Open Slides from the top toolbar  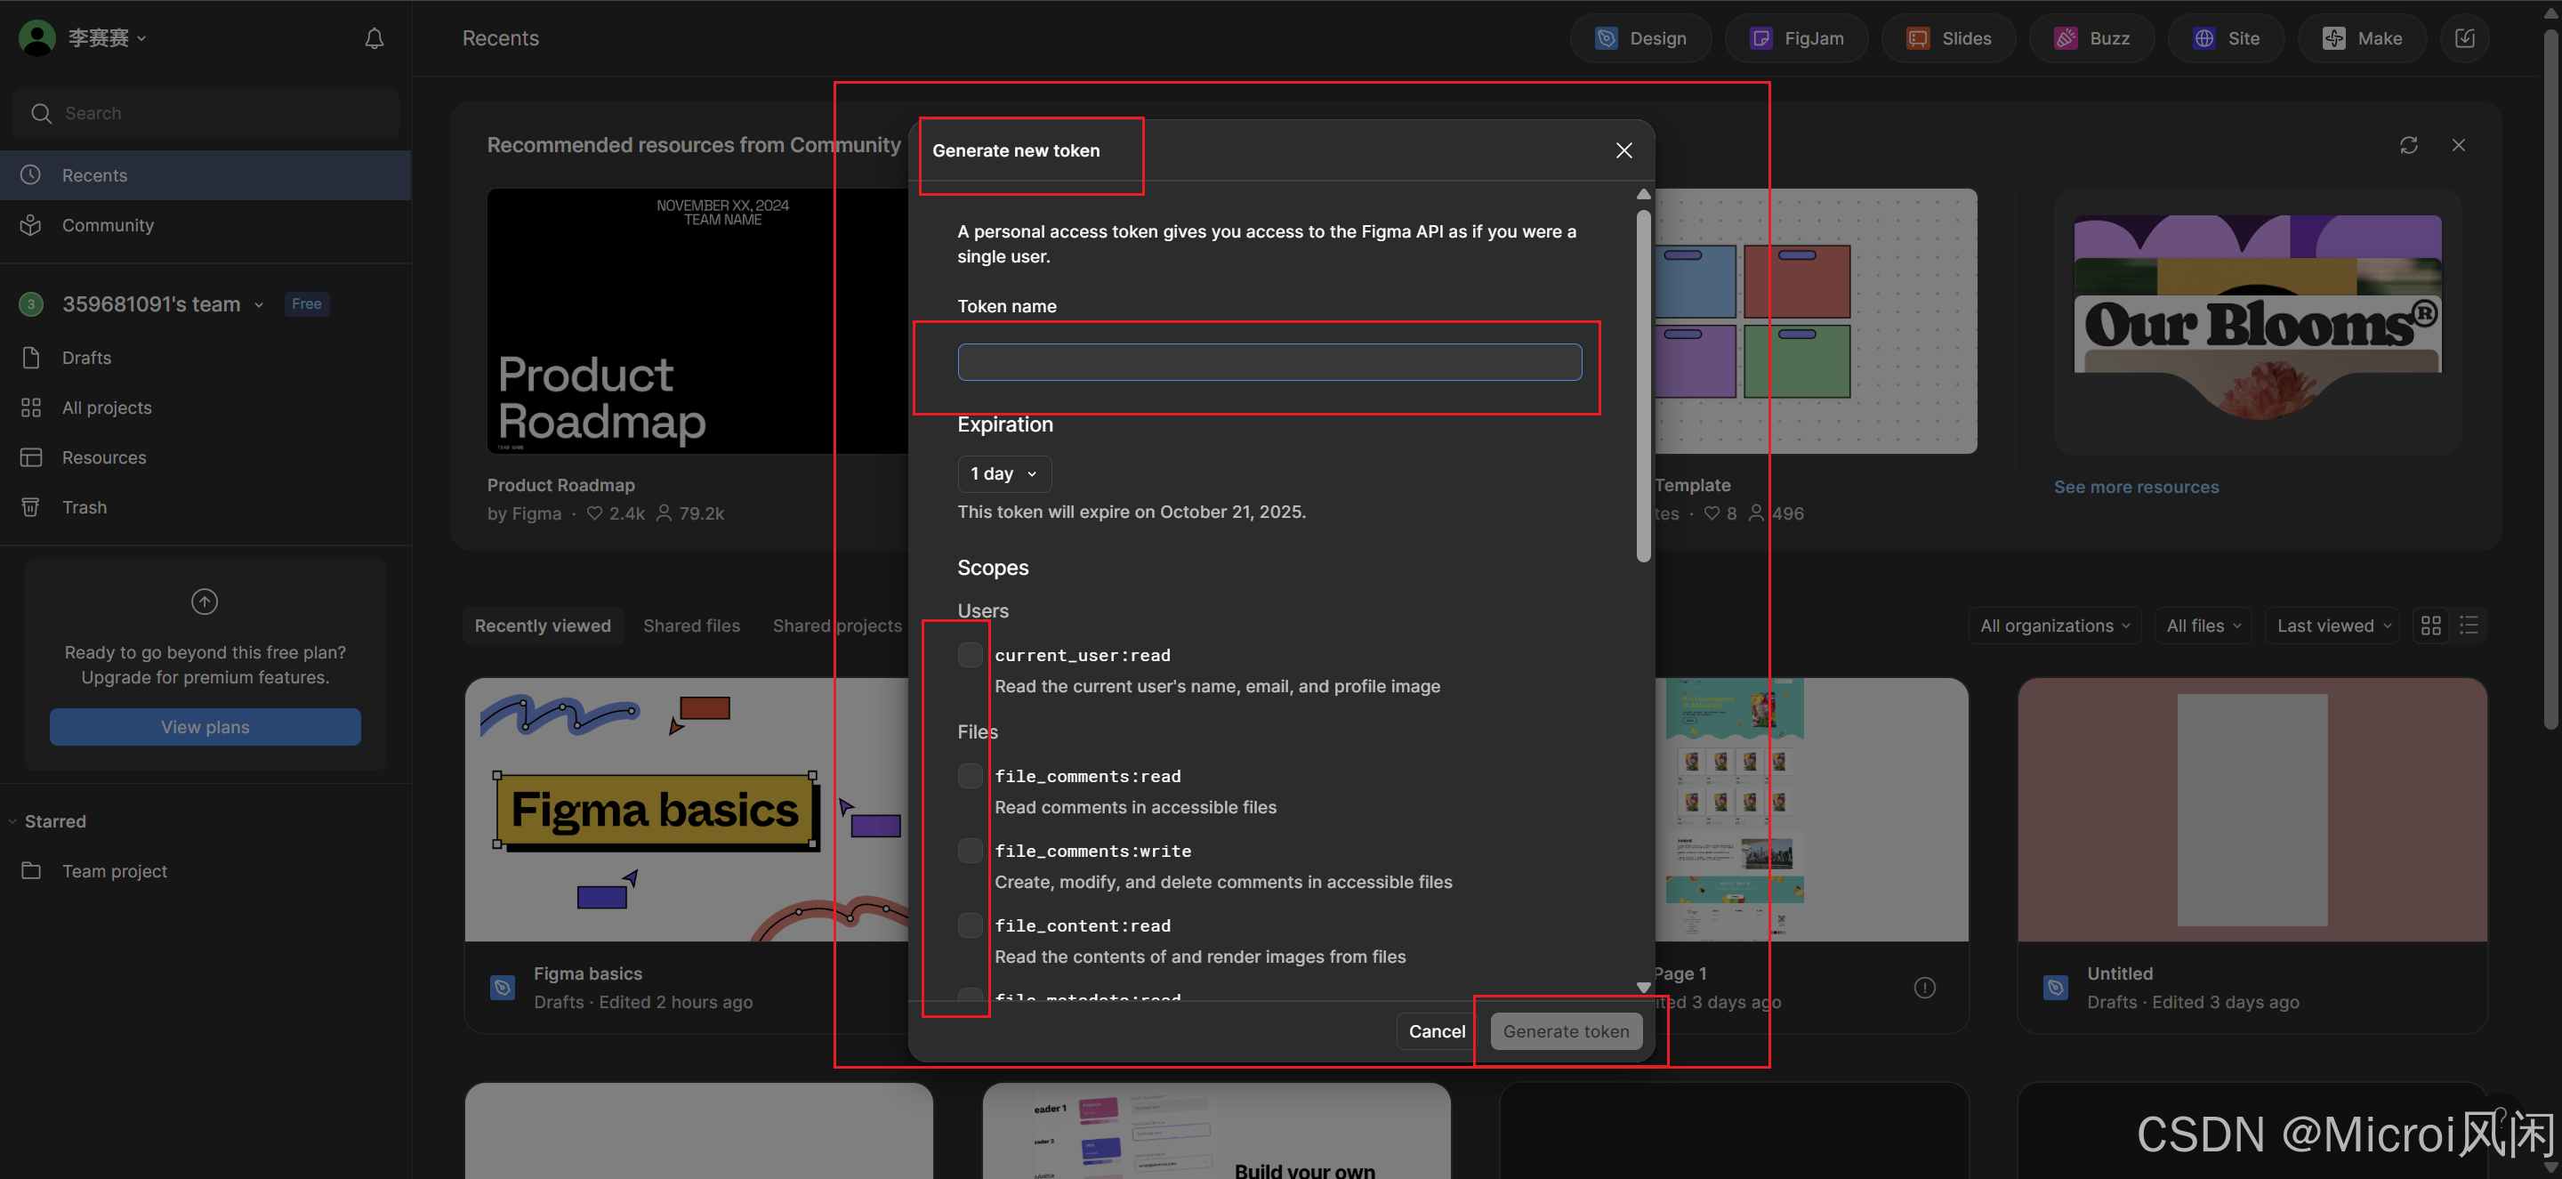(x=1947, y=37)
